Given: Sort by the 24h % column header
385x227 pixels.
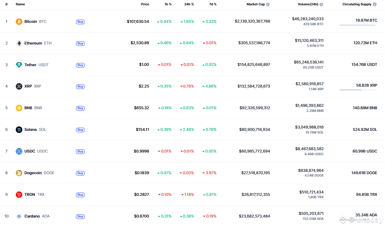Looking at the screenshot, I should [x=189, y=4].
